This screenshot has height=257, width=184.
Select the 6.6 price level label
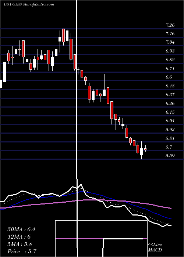(x=169, y=77)
